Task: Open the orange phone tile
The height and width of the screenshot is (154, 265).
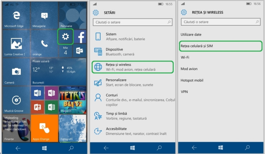Action: click(44, 44)
